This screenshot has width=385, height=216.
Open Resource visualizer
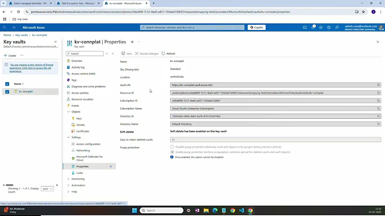point(82,99)
